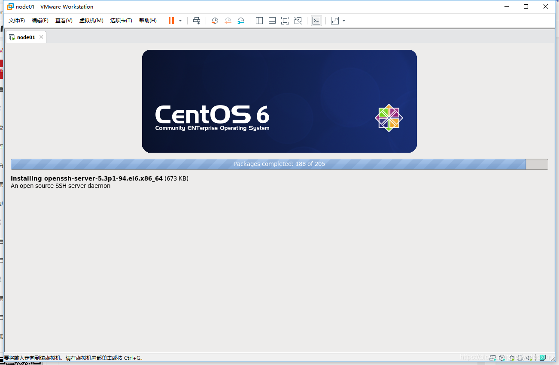559x365 pixels.
Task: Toggle the console view button
Action: pos(316,21)
